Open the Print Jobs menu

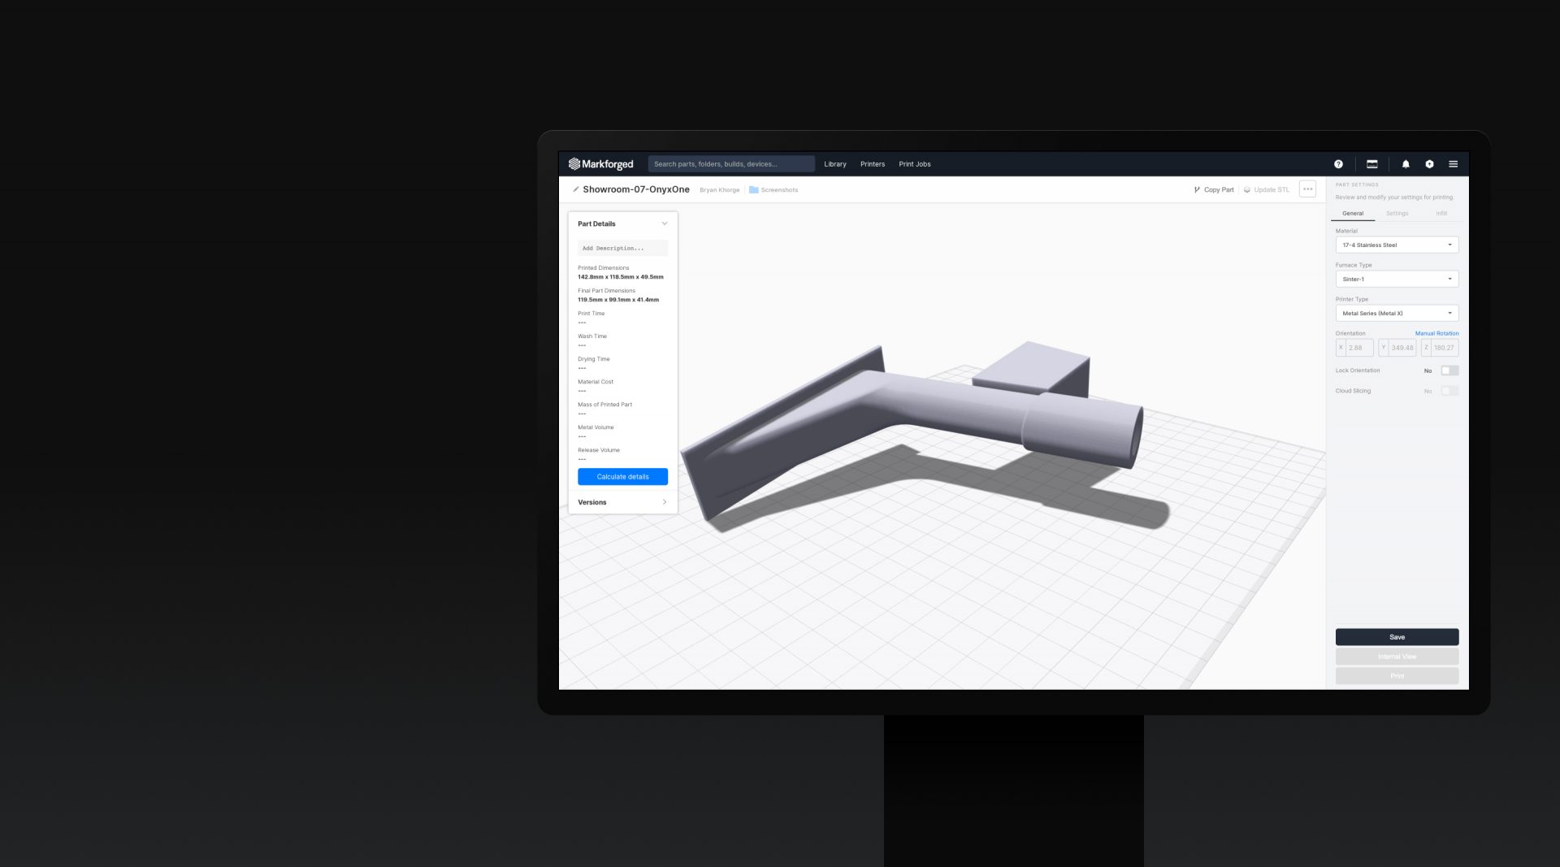(915, 164)
